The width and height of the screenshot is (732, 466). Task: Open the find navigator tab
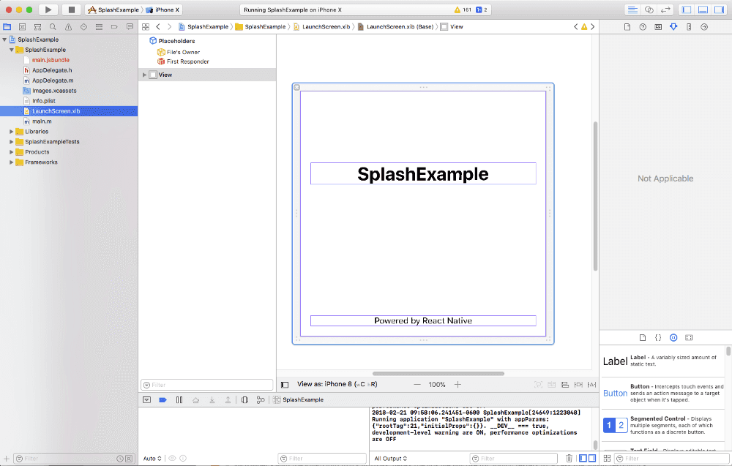(x=53, y=27)
